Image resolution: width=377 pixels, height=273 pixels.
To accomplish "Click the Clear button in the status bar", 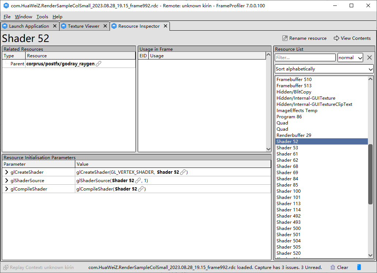I will pyautogui.click(x=339, y=267).
